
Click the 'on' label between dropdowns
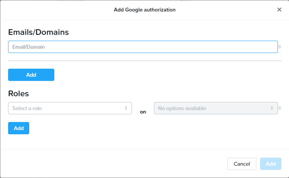click(143, 112)
